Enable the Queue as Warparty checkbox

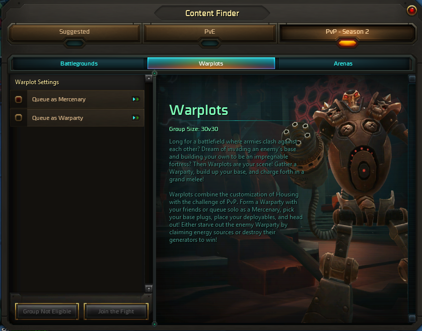[19, 118]
